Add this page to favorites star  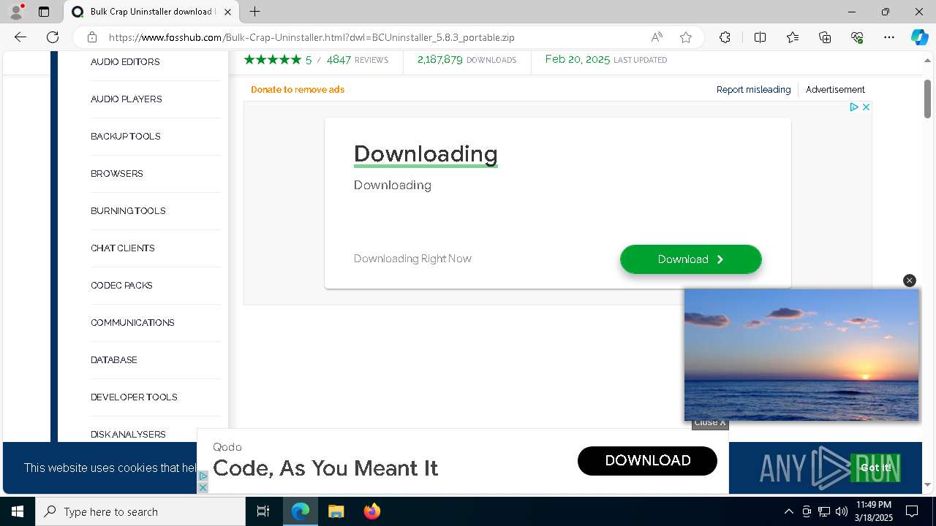click(685, 37)
